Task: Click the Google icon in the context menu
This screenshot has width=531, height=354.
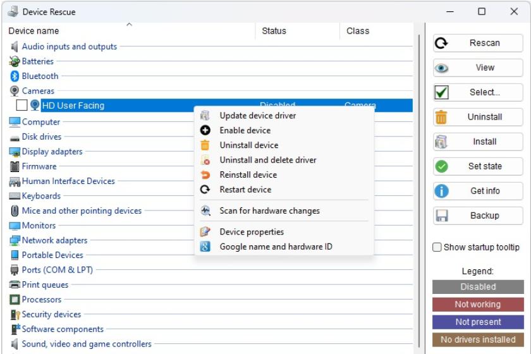Action: (x=205, y=247)
